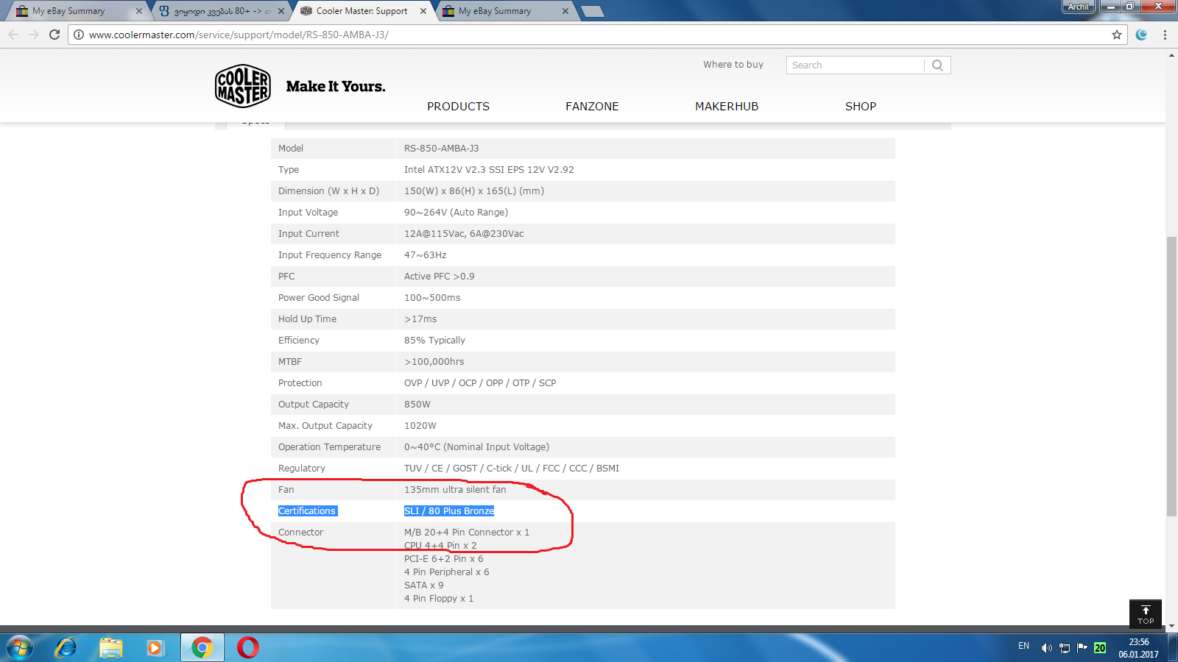Open Chrome menu with three dots
Screen dimensions: 1178x662
tap(1165, 35)
